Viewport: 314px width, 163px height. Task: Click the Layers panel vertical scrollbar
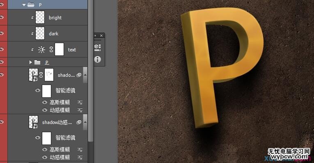91,71
